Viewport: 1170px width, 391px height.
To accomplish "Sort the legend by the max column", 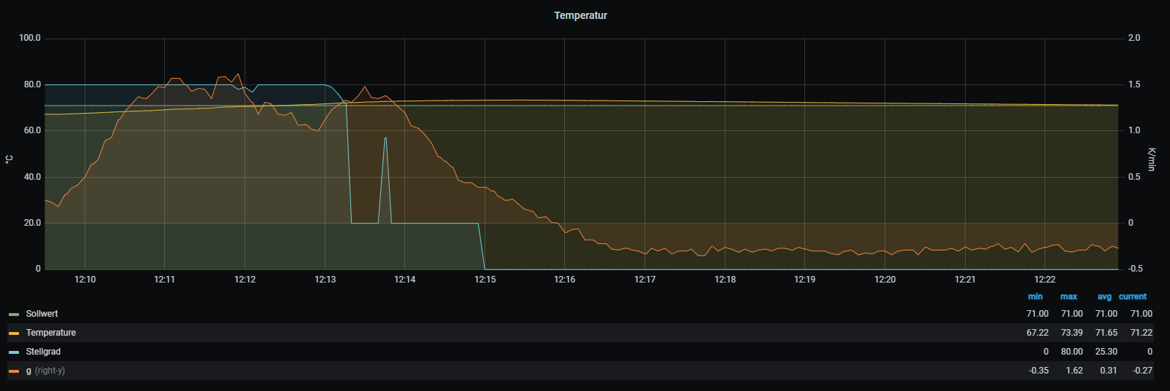I will pyautogui.click(x=1069, y=296).
